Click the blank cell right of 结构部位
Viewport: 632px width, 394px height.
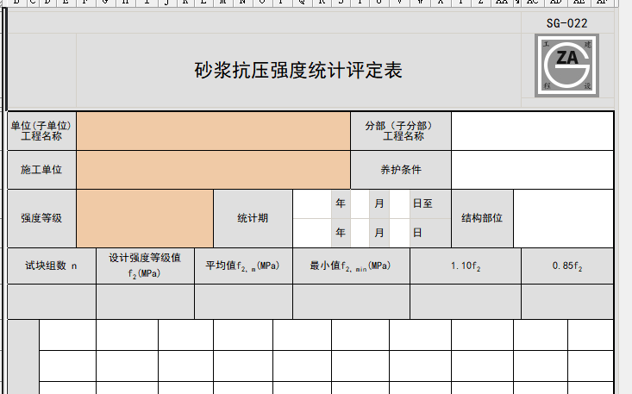pos(564,218)
